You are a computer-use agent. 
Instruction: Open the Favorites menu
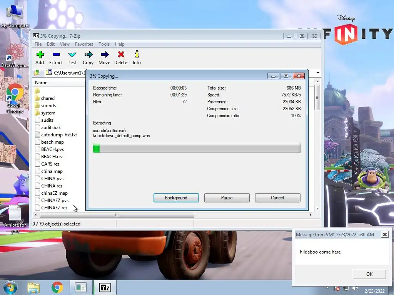(x=84, y=44)
